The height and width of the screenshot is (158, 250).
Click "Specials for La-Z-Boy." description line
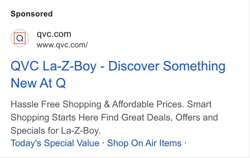[x=56, y=130]
